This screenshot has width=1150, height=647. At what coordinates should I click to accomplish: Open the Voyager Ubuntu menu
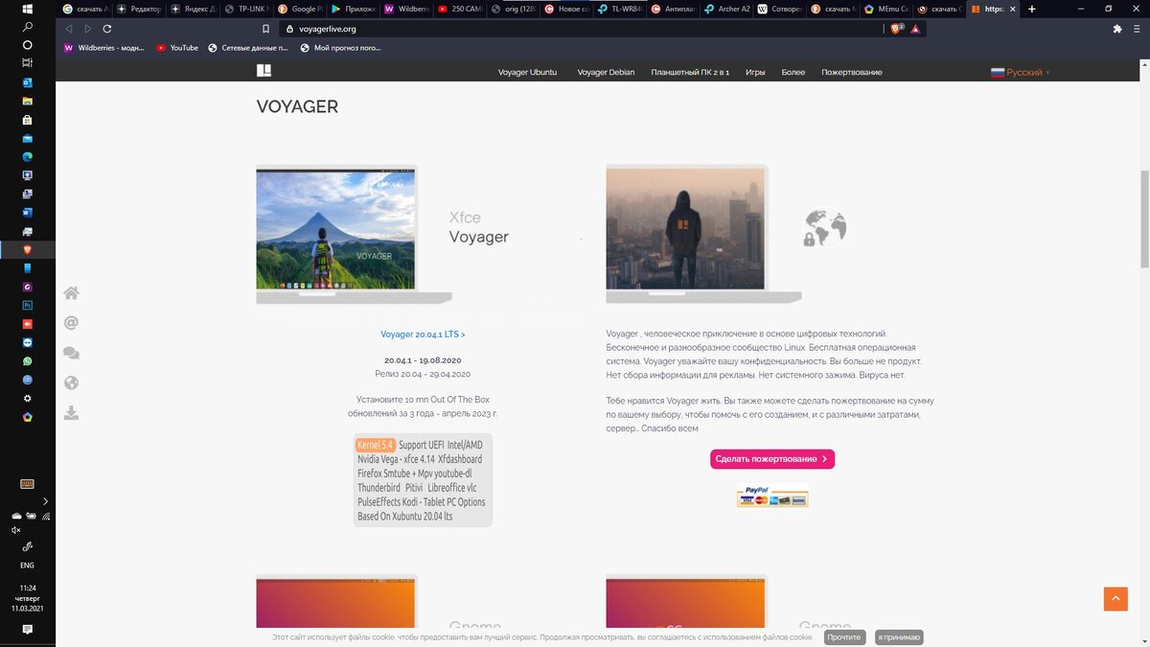coord(527,72)
